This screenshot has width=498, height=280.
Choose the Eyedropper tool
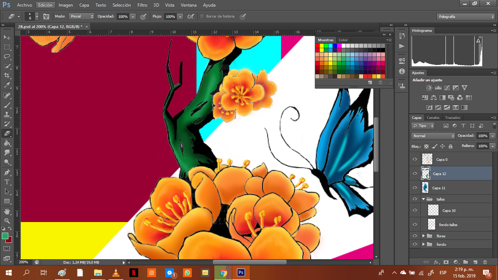tap(7, 85)
